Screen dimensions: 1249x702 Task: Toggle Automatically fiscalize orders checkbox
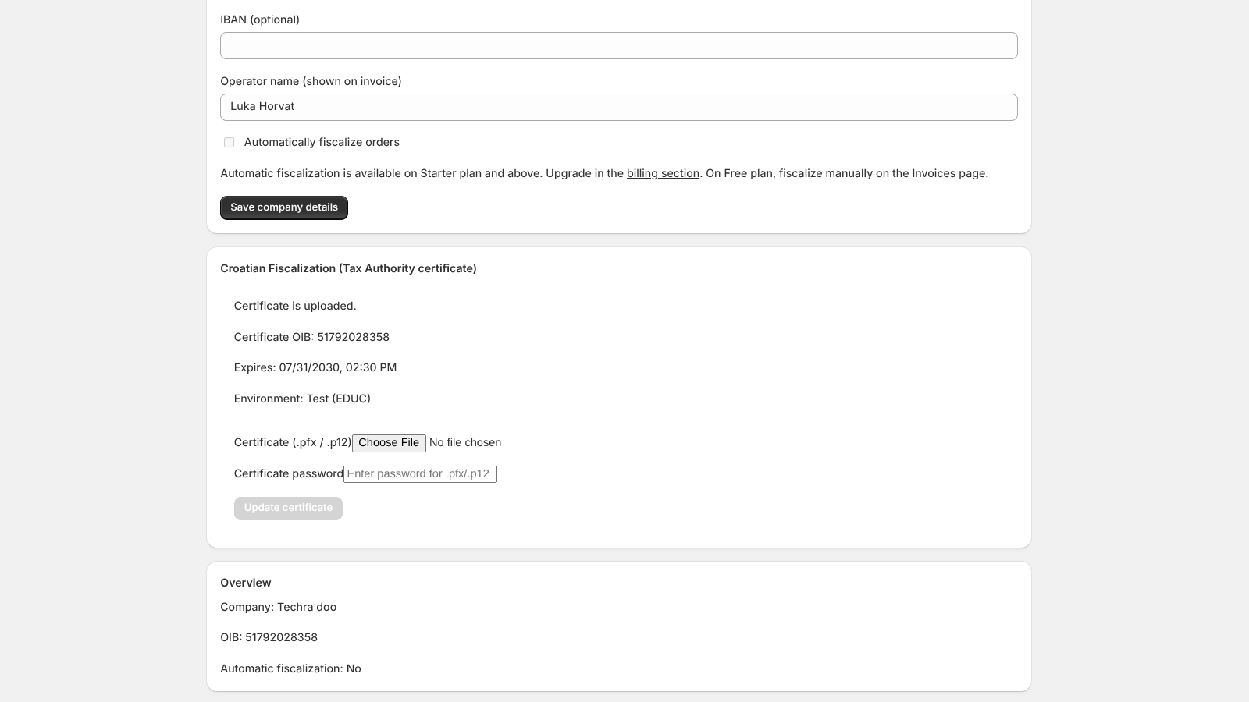(x=229, y=142)
